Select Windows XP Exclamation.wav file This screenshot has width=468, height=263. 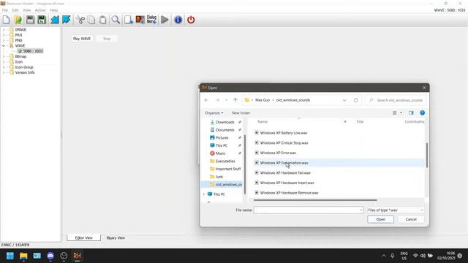(339, 163)
